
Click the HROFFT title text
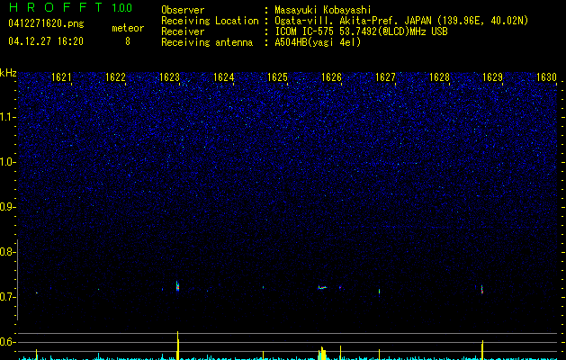pos(56,7)
